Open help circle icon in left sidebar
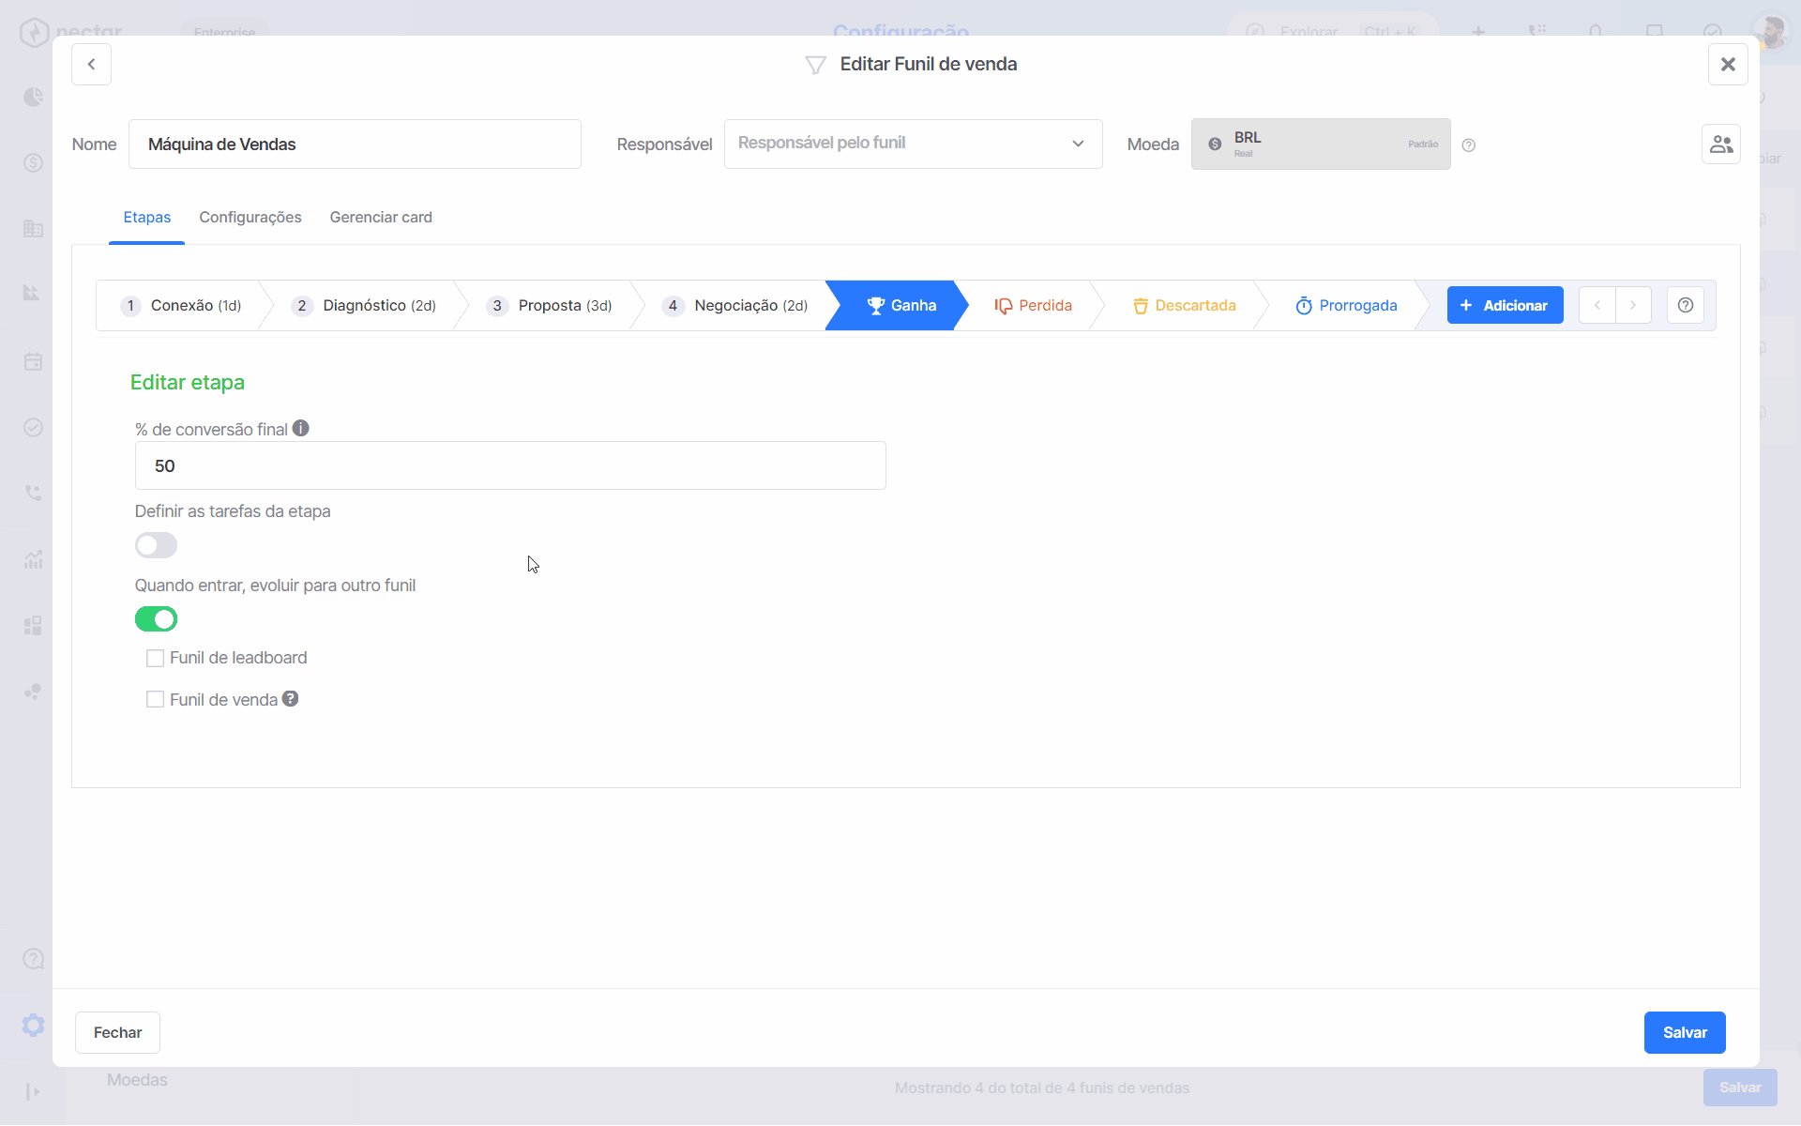Image resolution: width=1801 pixels, height=1126 pixels. tap(33, 959)
